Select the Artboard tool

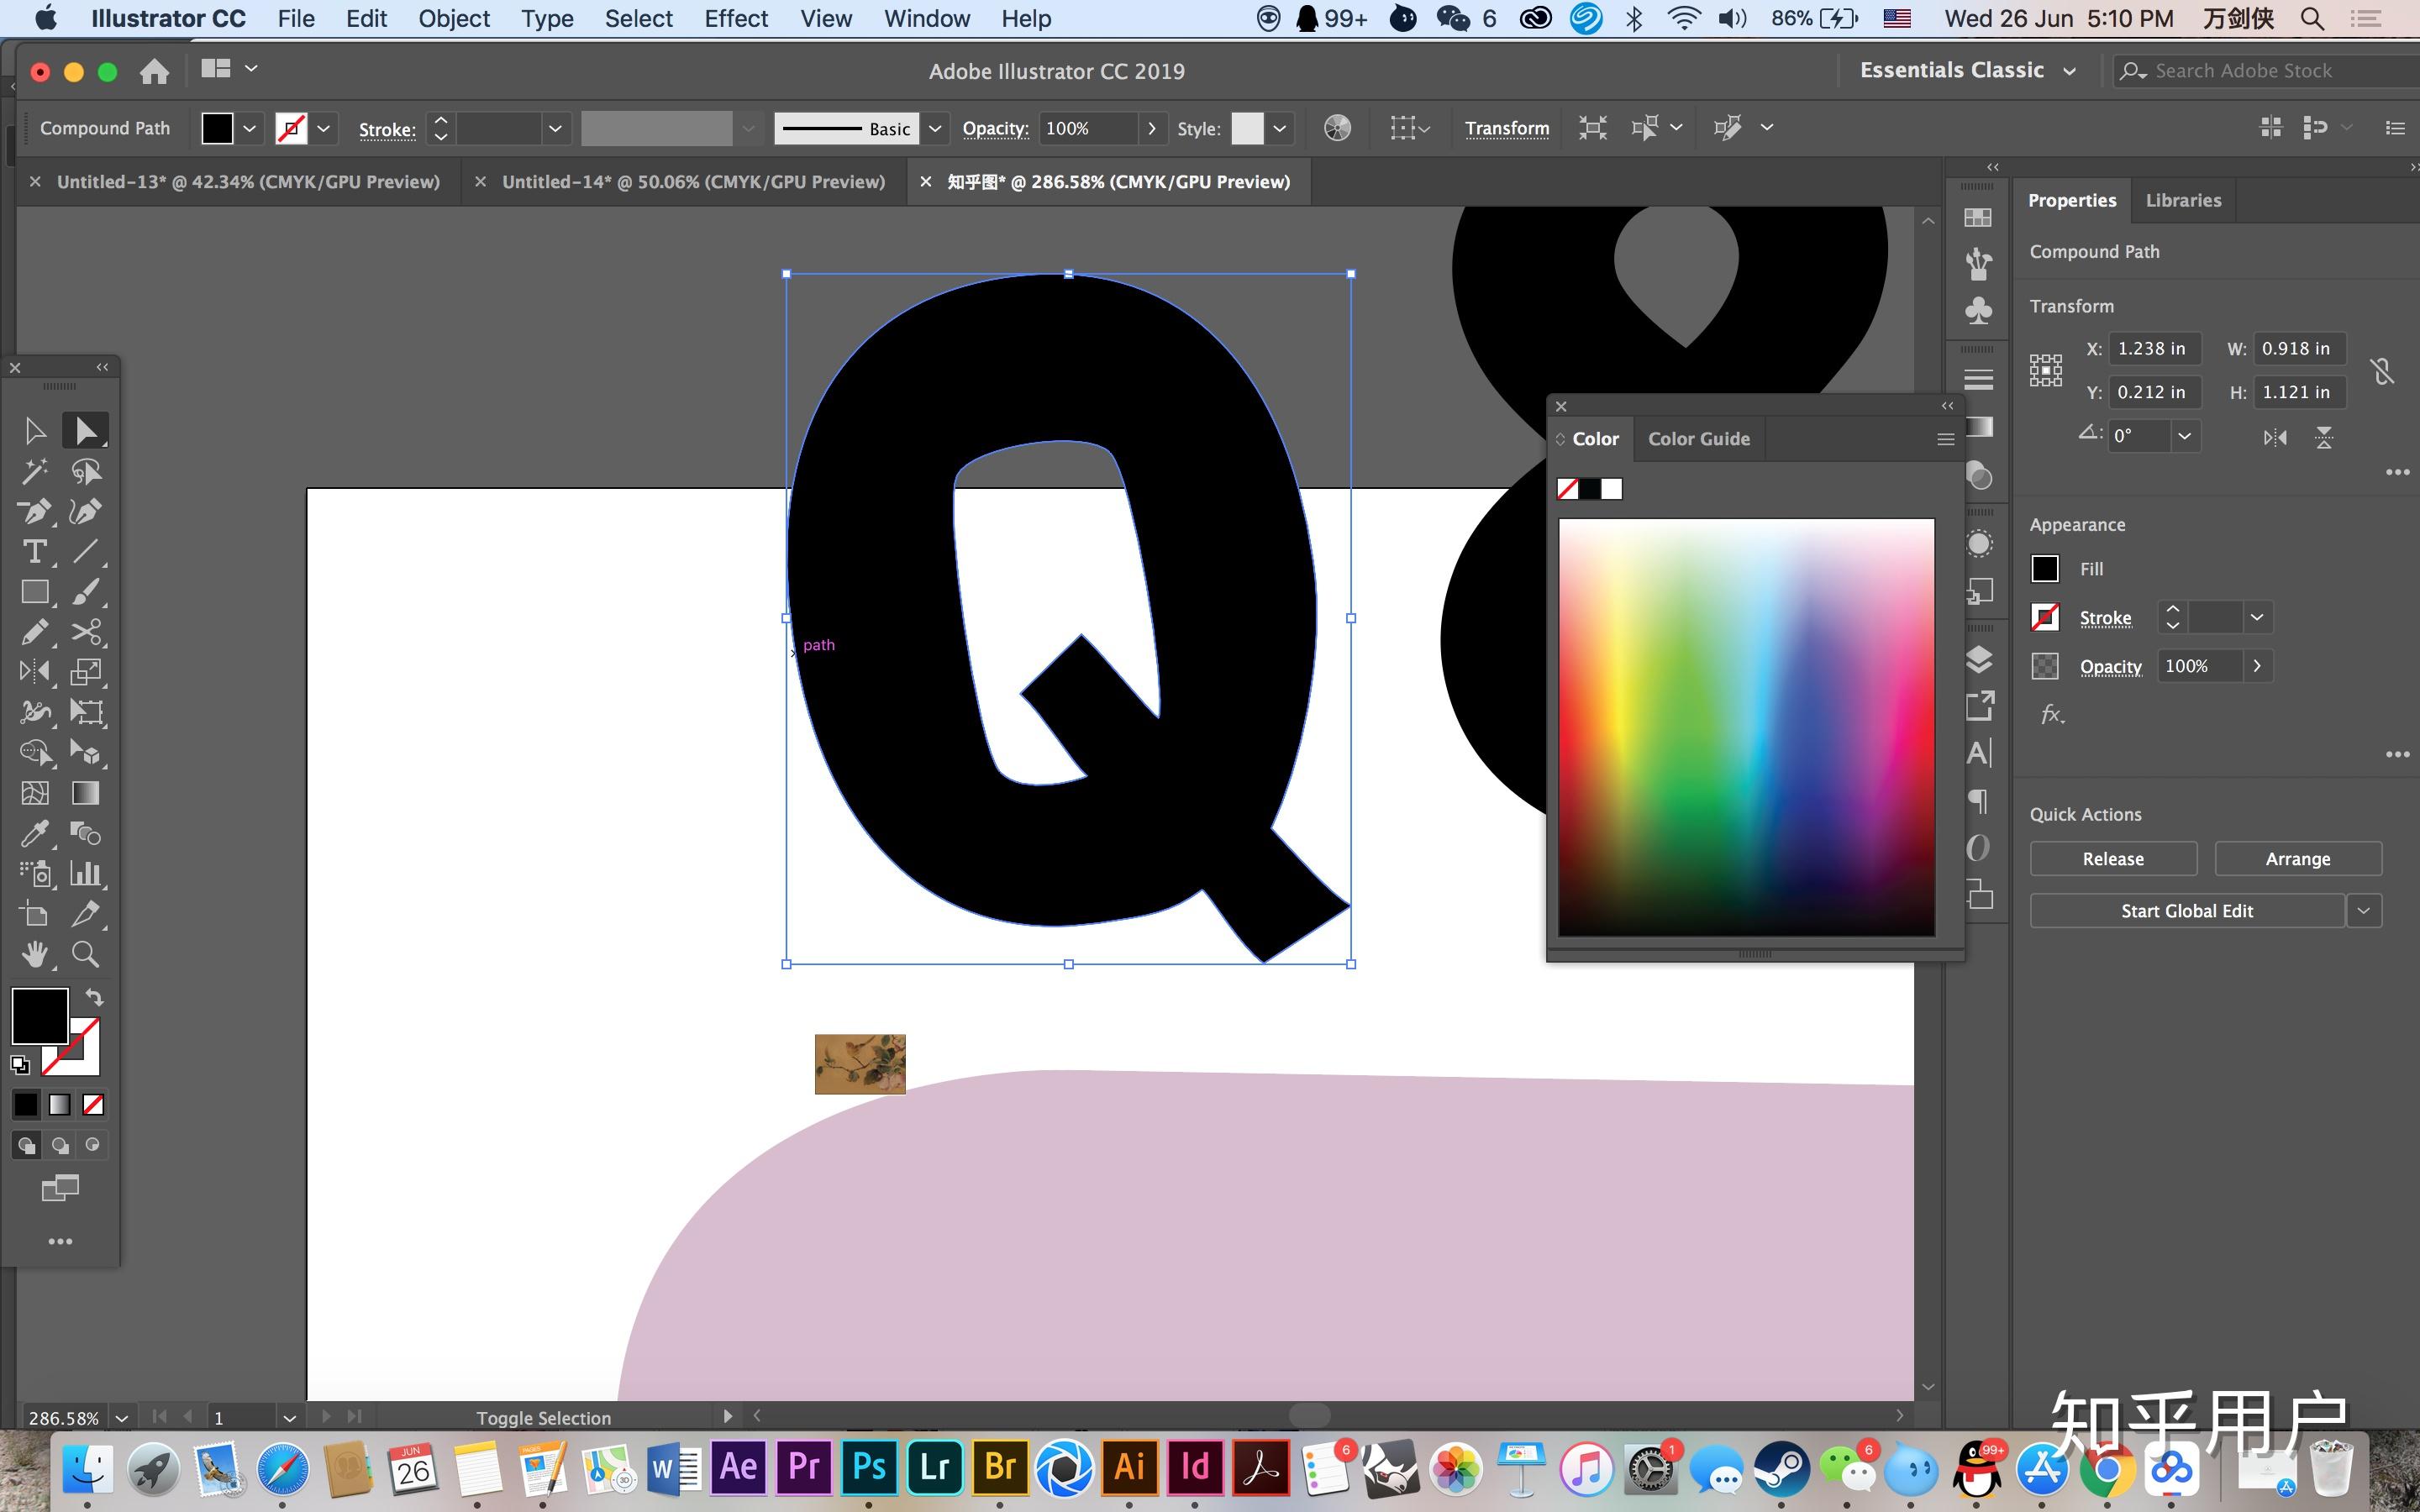point(34,914)
